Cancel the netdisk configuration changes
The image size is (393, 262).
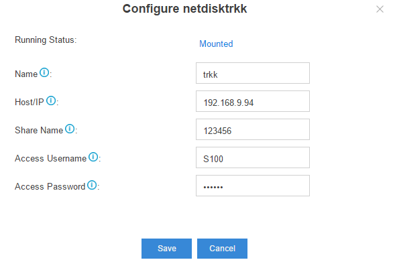tap(222, 249)
